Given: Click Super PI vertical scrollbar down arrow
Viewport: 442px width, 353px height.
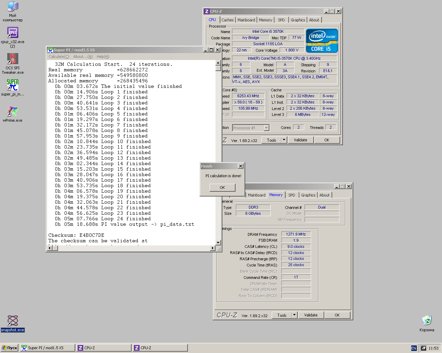Looking at the screenshot, I should [x=218, y=243].
